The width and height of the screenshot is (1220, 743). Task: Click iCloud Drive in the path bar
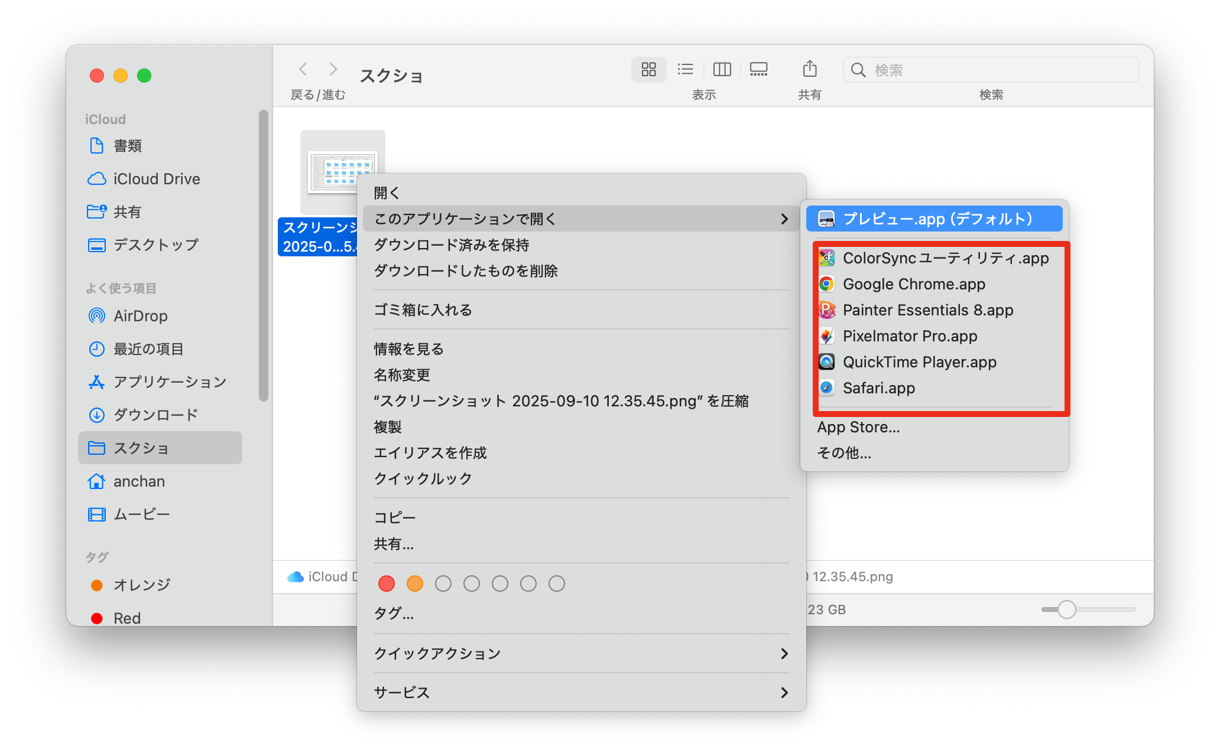click(322, 576)
